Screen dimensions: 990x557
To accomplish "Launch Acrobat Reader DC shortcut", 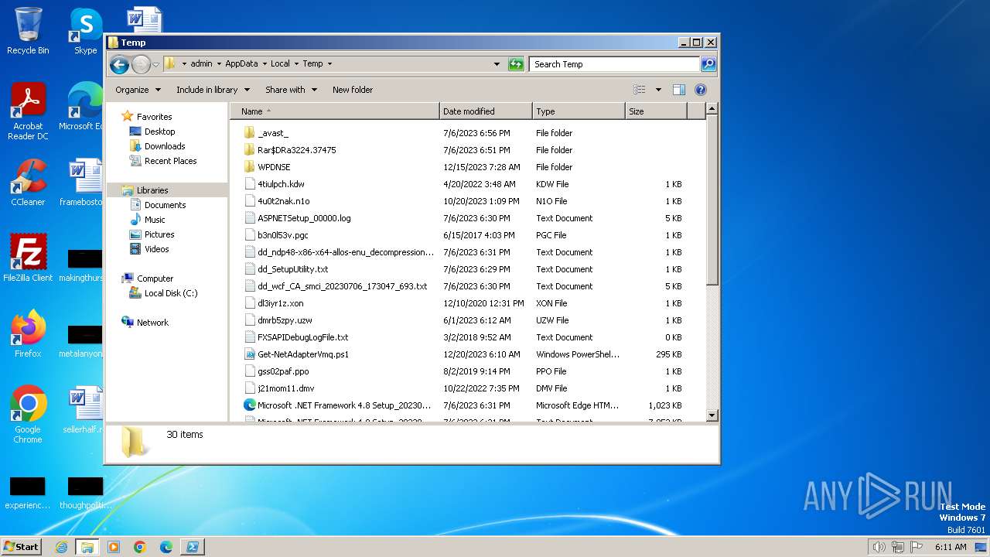I will pos(28,111).
